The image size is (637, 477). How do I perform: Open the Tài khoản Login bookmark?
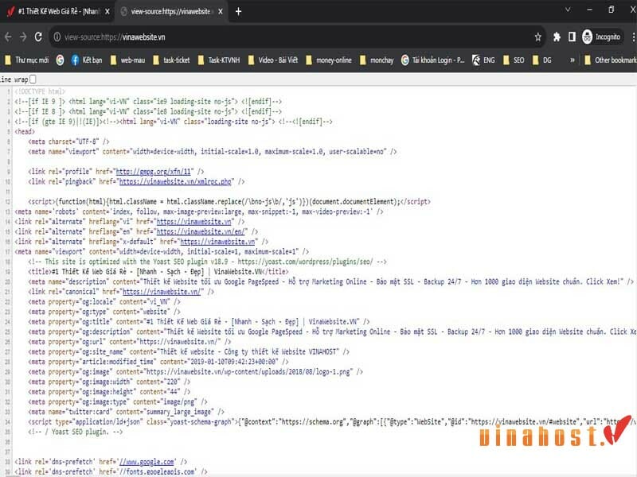(432, 60)
